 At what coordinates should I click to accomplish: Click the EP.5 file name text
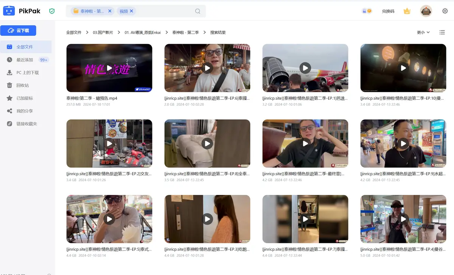tap(109, 249)
